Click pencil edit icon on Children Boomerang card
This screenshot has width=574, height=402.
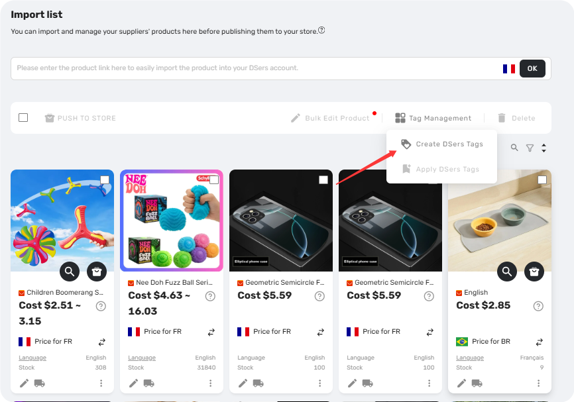click(24, 383)
